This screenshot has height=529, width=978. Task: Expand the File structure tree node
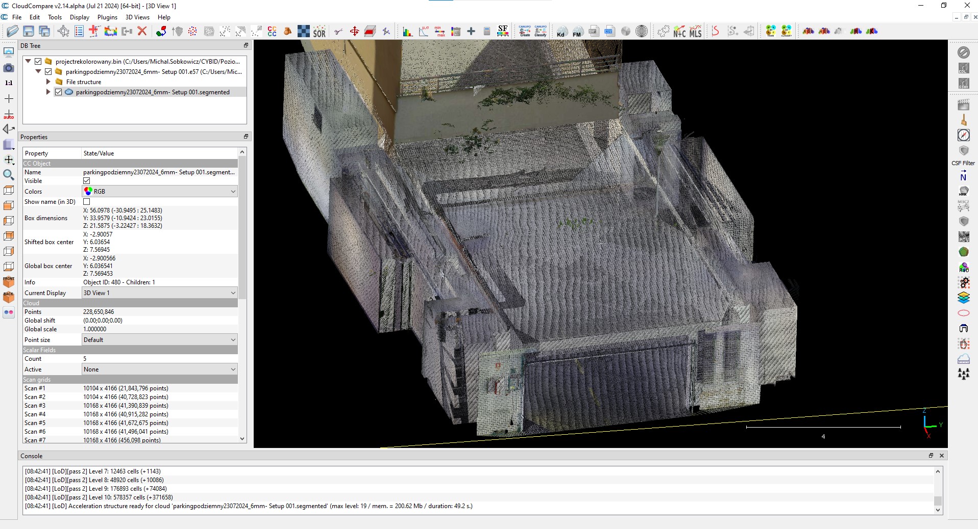(x=48, y=82)
